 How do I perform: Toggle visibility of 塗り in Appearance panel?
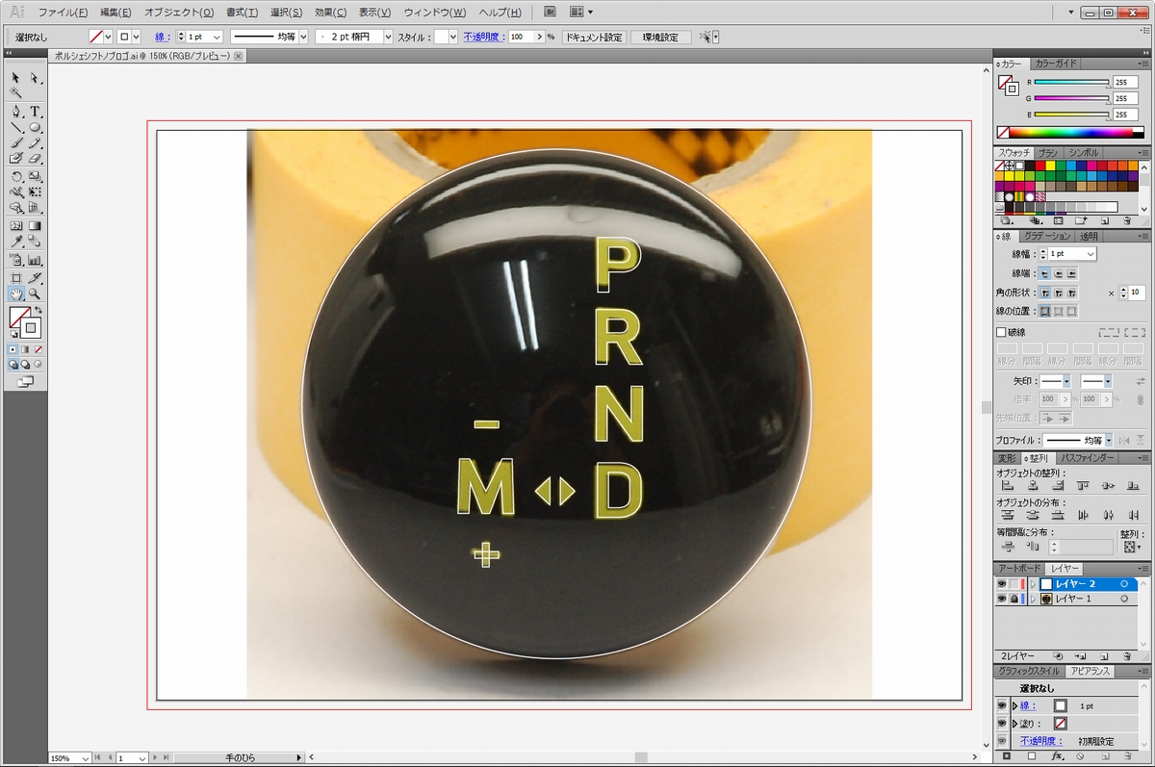click(1001, 723)
